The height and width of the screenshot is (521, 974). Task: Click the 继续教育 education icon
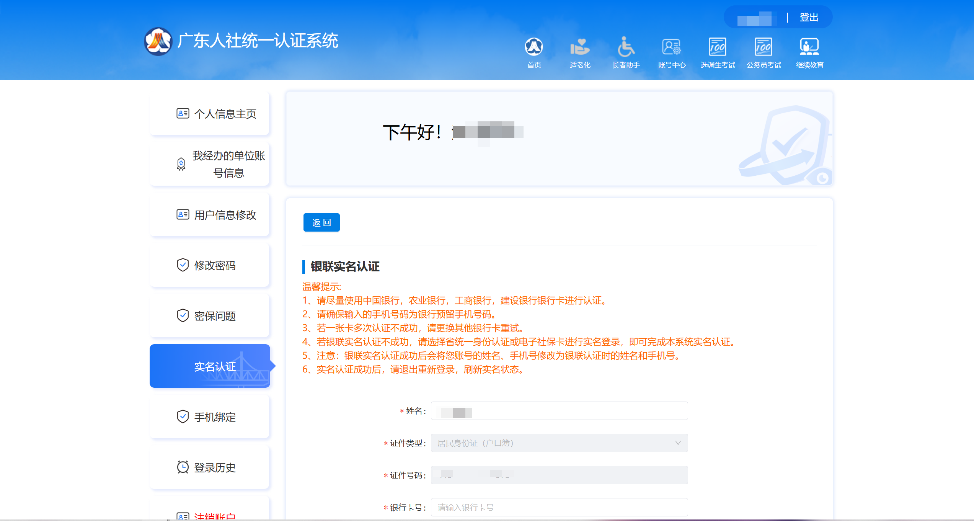tap(809, 47)
